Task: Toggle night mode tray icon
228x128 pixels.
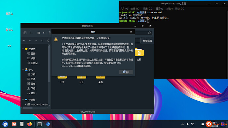Action: pyautogui.click(x=188, y=124)
